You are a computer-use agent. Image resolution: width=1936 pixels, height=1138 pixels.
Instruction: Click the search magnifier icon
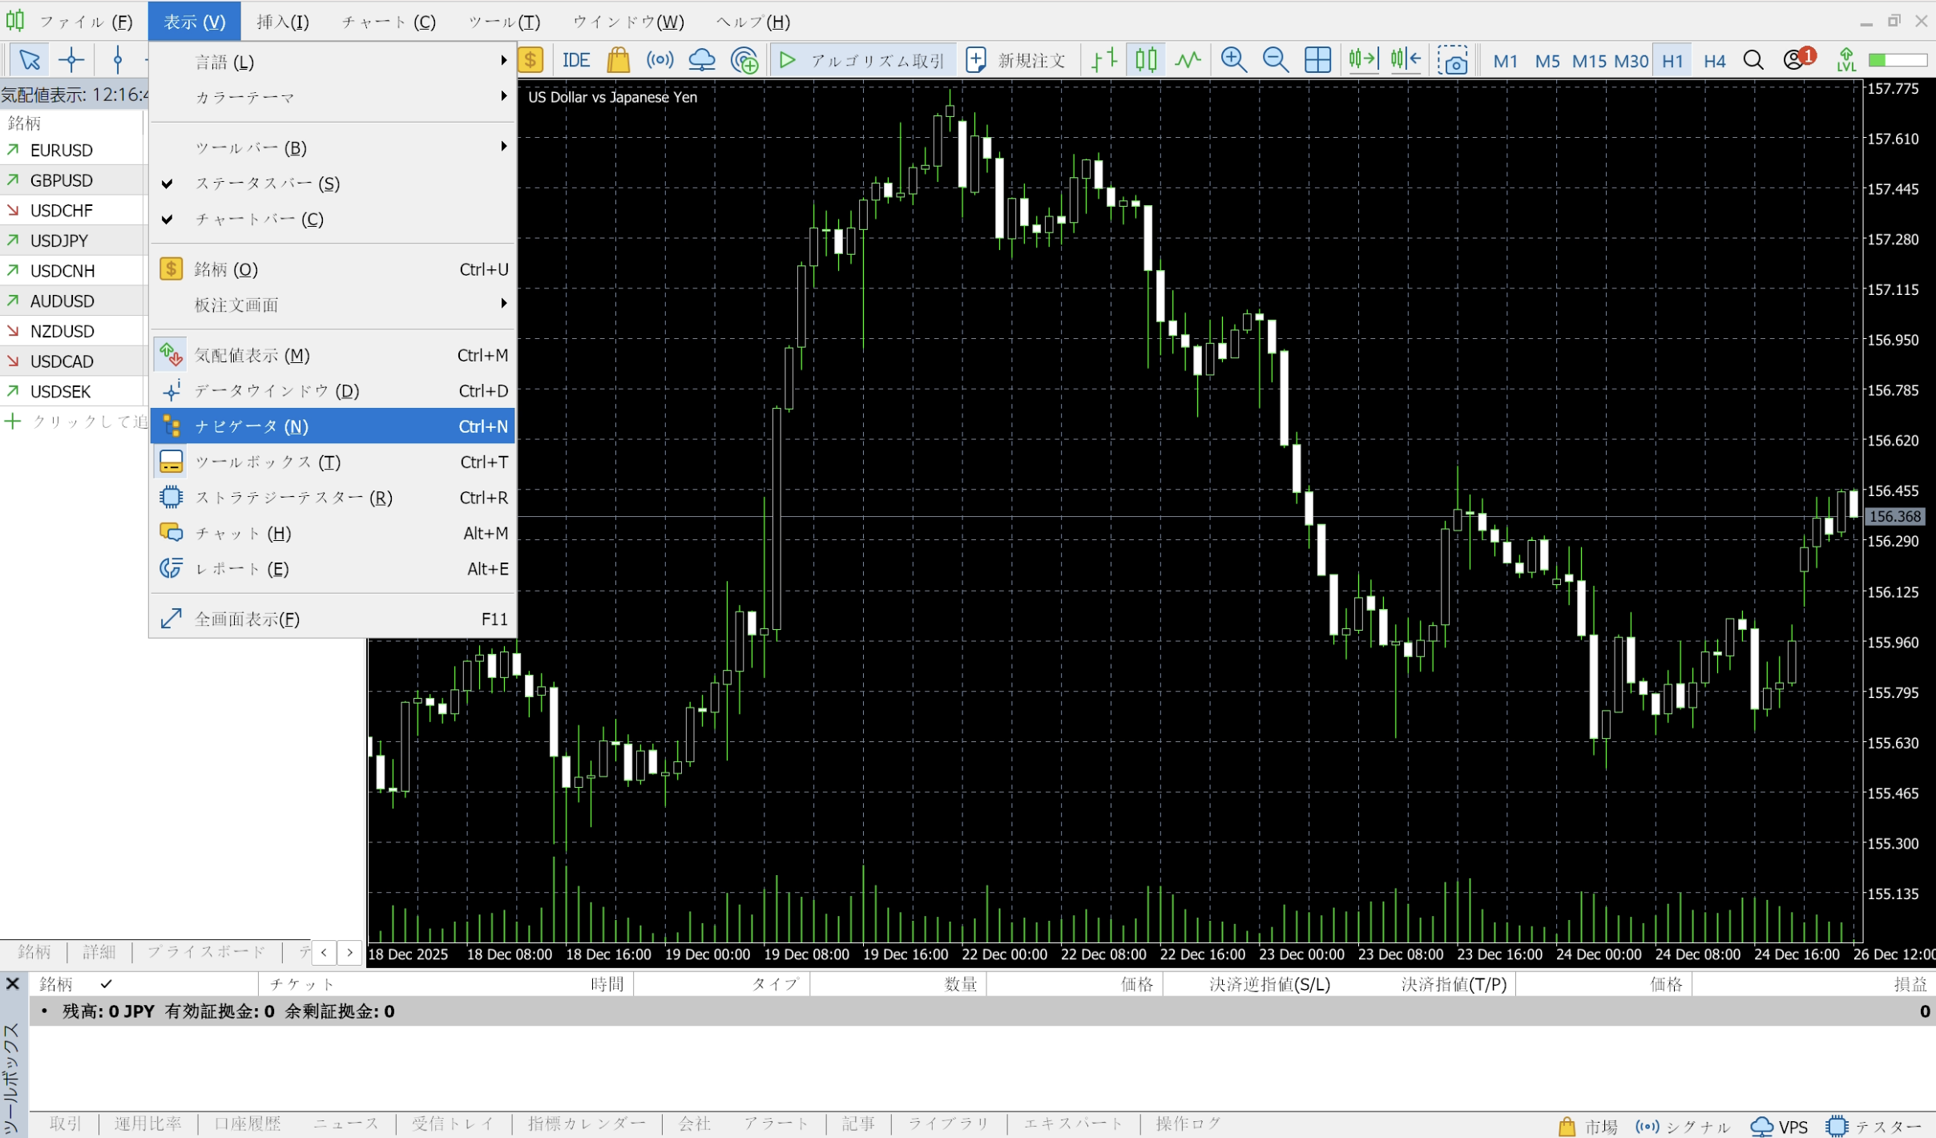1753,60
